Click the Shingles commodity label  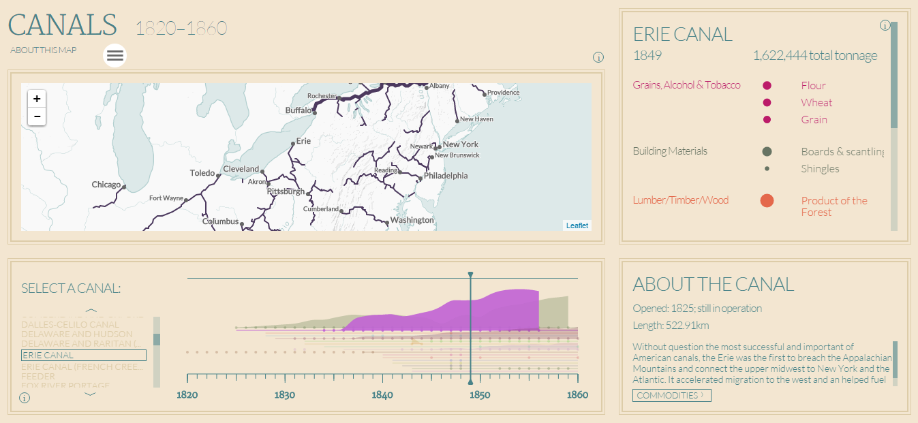point(820,169)
